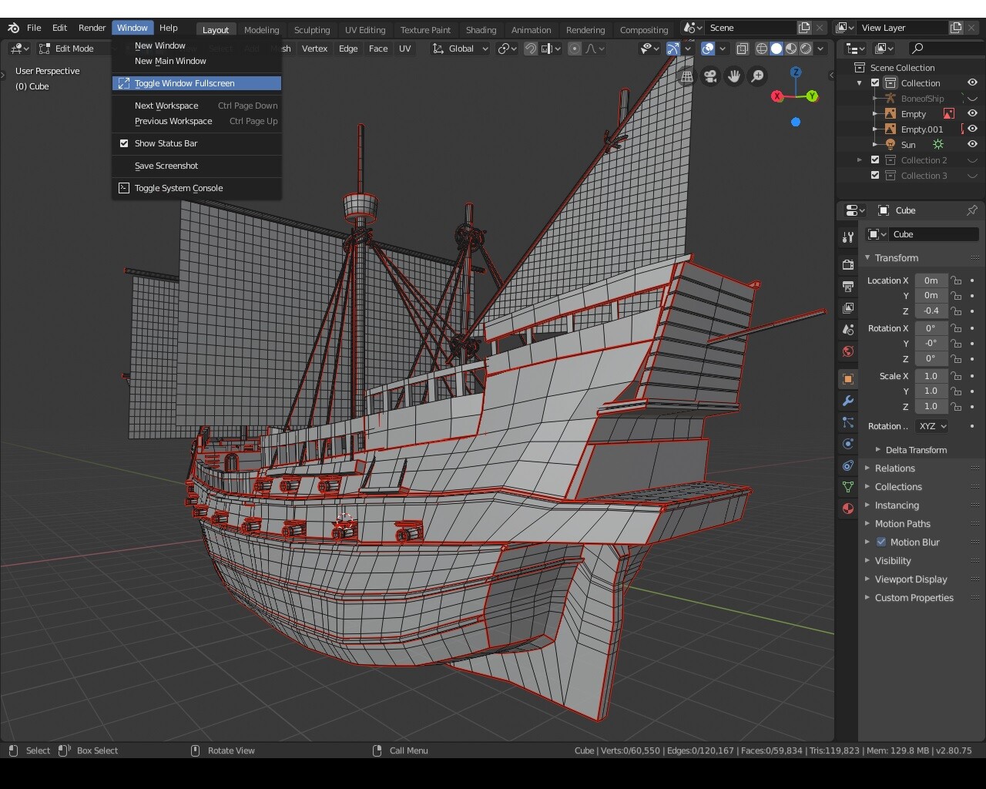Click the camera view icon in viewport
Image resolution: width=986 pixels, height=789 pixels.
coord(710,76)
